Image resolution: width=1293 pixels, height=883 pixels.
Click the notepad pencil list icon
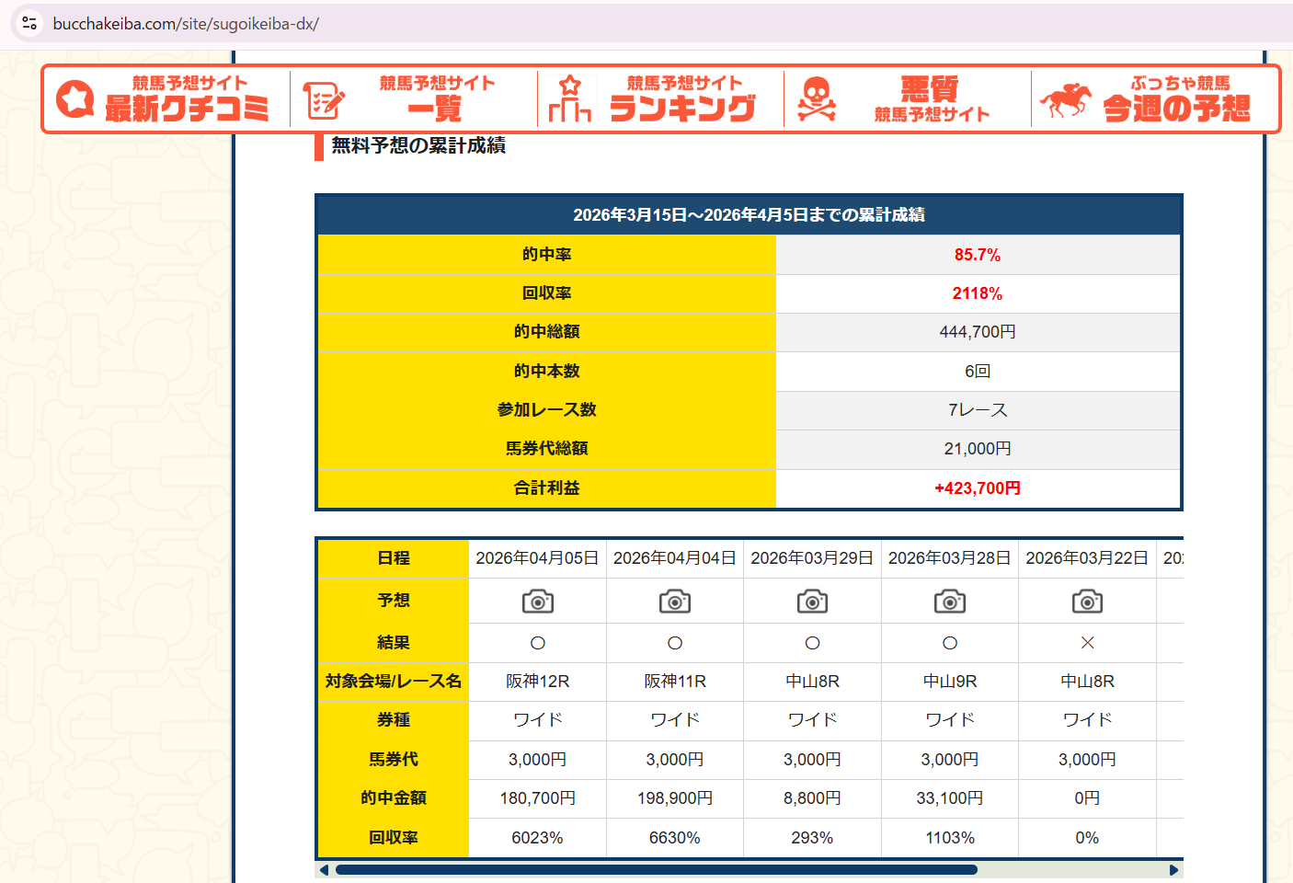coord(324,100)
